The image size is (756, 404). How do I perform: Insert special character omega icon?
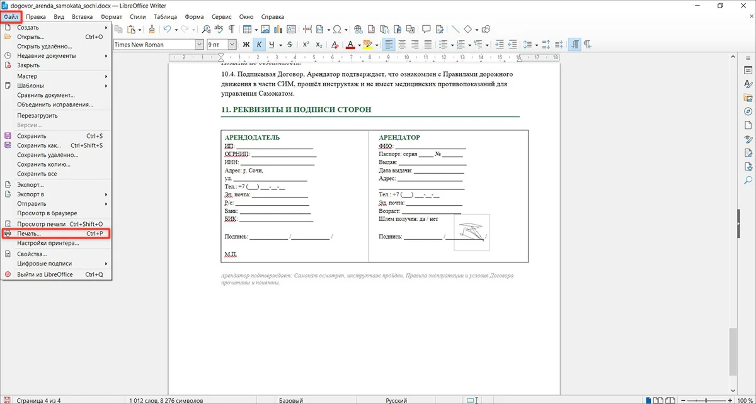coord(337,29)
